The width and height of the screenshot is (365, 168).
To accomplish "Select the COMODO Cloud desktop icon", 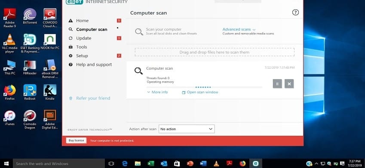I will [x=50, y=18].
